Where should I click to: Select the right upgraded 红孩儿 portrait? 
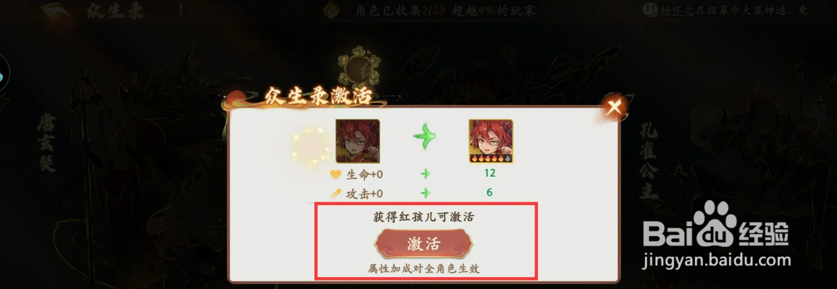tap(491, 141)
